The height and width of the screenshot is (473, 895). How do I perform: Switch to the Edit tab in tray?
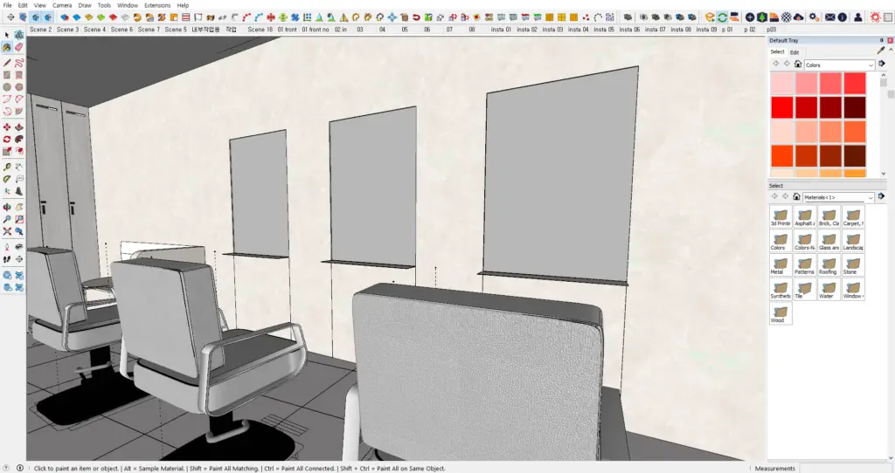pos(794,52)
